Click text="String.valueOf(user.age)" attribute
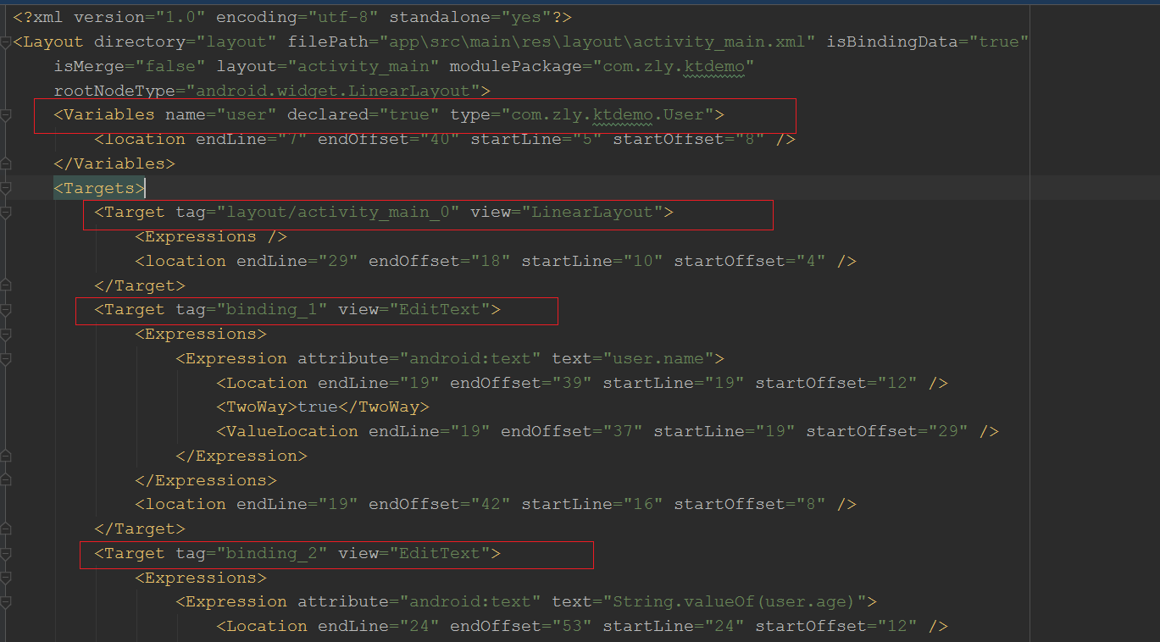1160x642 pixels. [x=709, y=601]
